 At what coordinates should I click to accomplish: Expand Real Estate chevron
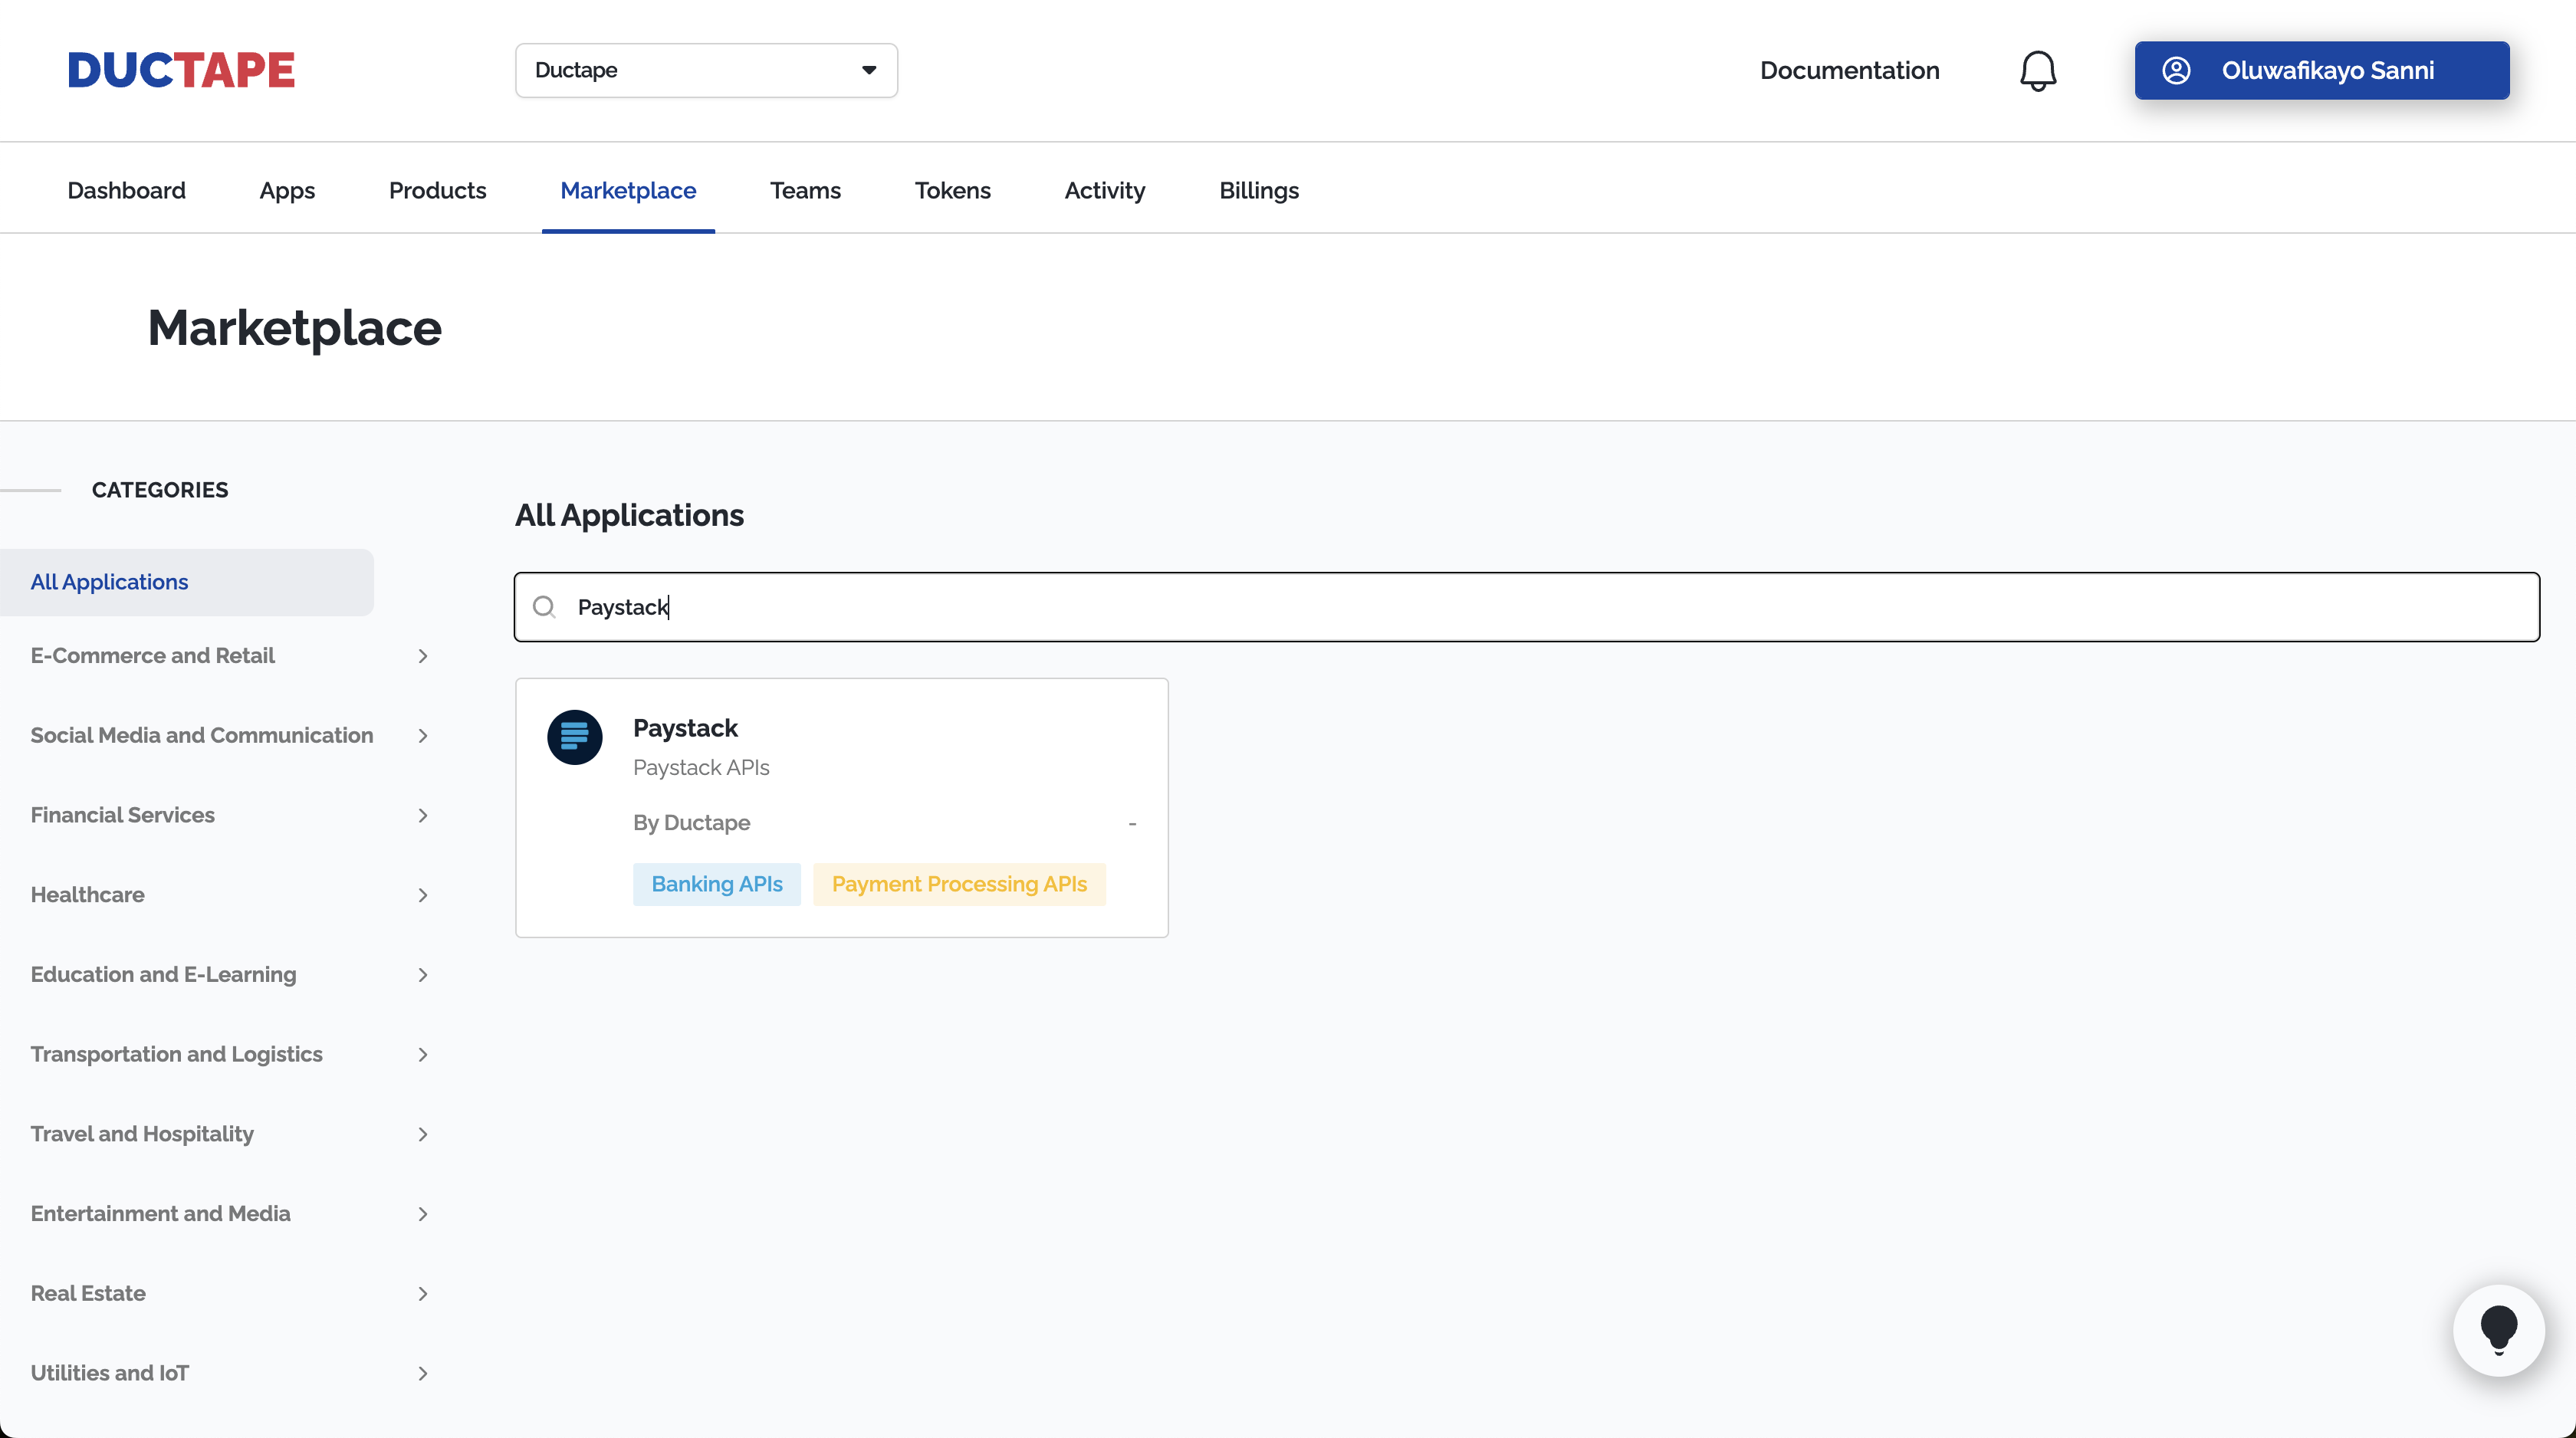[x=423, y=1294]
